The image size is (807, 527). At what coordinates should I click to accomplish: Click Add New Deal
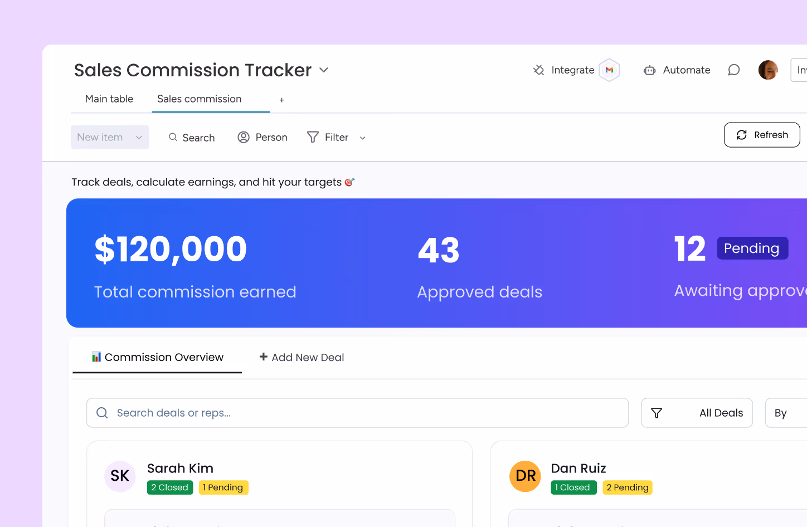[x=302, y=357]
